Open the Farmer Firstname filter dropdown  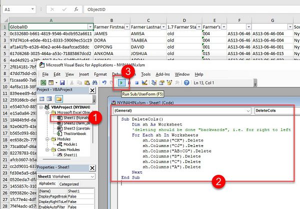127,27
